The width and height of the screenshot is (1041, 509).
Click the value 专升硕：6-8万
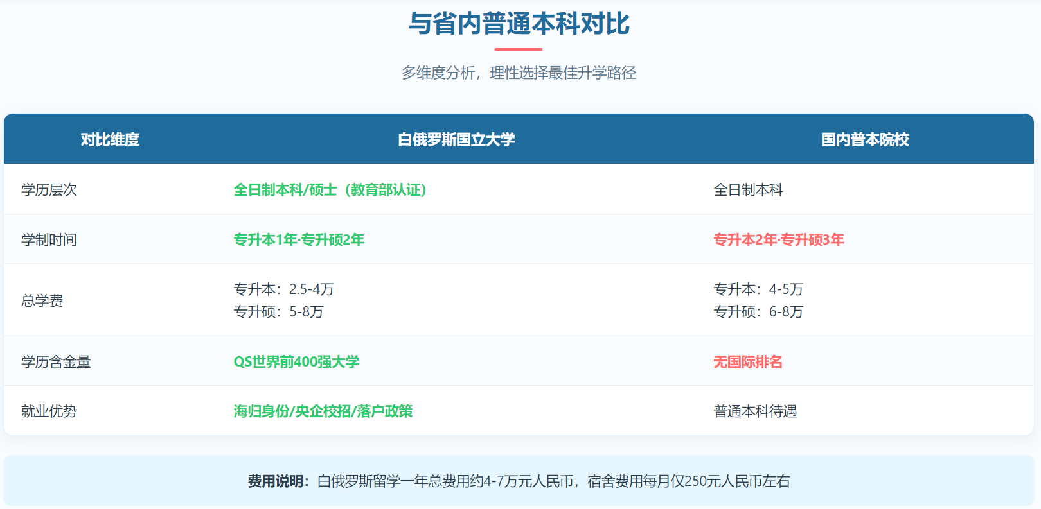(x=758, y=312)
